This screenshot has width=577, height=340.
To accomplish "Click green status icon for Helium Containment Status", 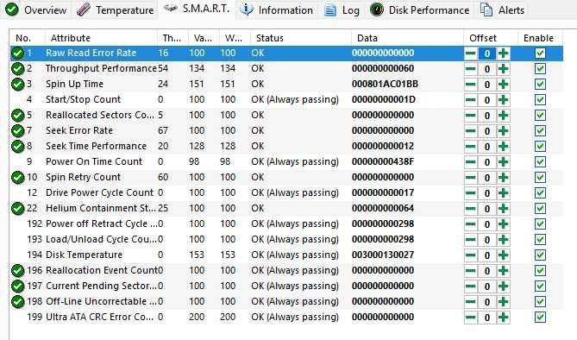I will click(x=17, y=209).
